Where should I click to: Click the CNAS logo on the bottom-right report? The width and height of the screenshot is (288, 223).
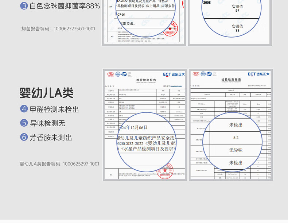(209, 74)
